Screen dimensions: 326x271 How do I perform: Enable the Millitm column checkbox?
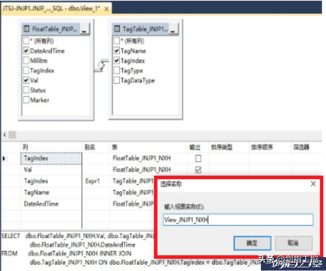click(x=26, y=61)
